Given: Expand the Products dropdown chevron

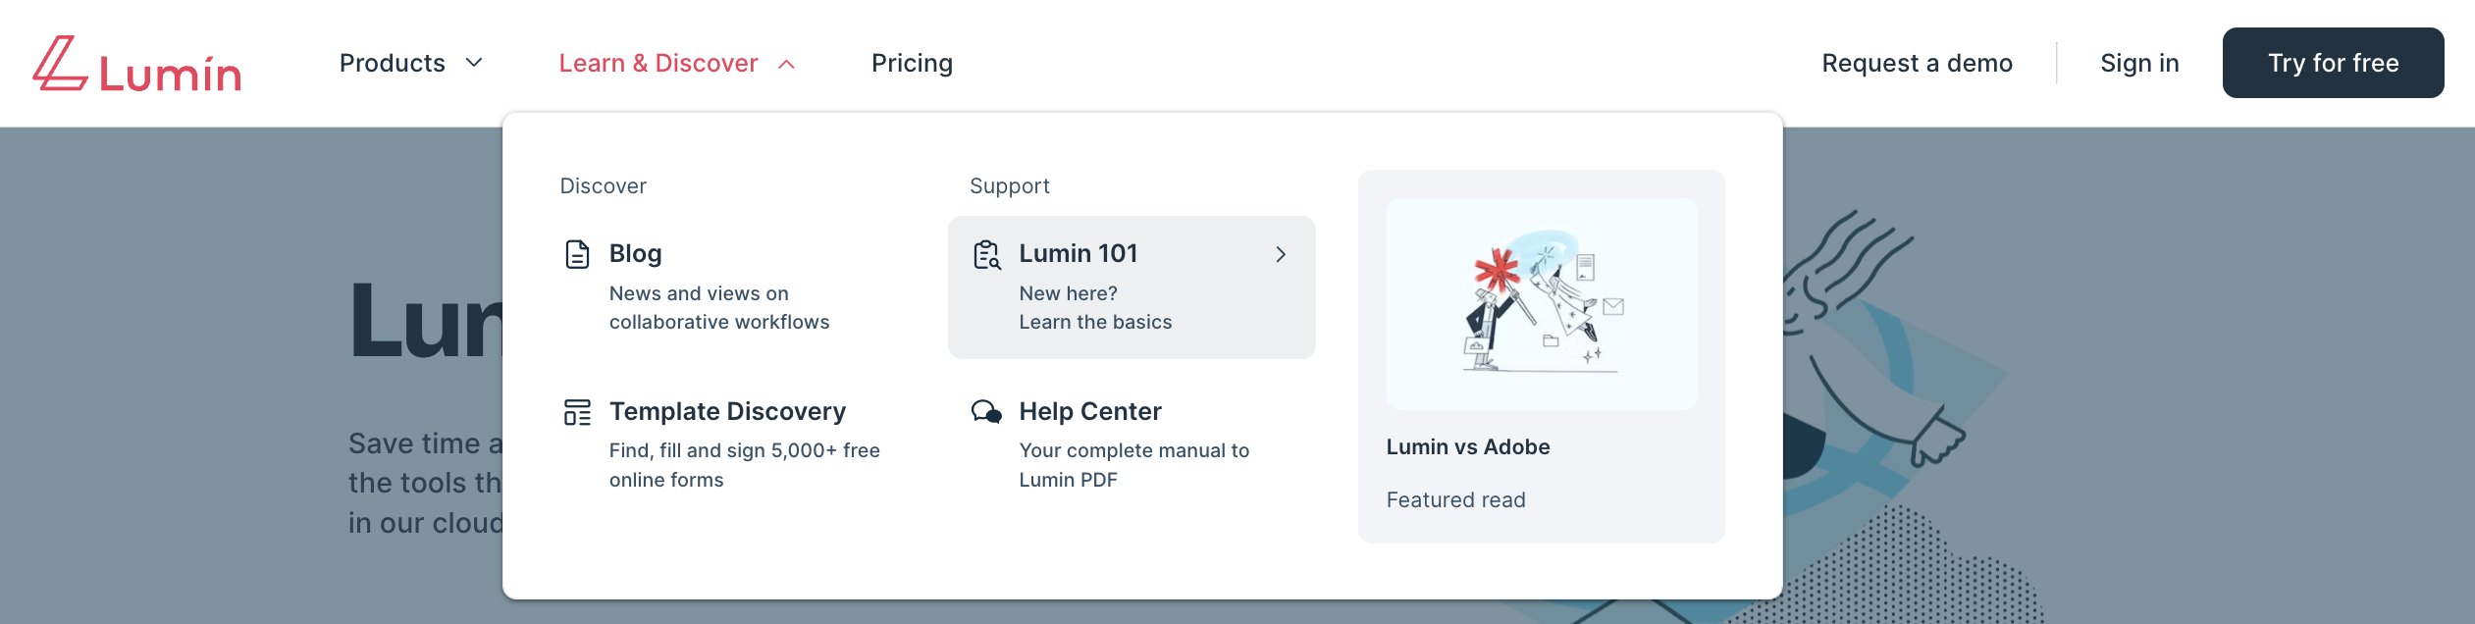Looking at the screenshot, I should coord(474,63).
